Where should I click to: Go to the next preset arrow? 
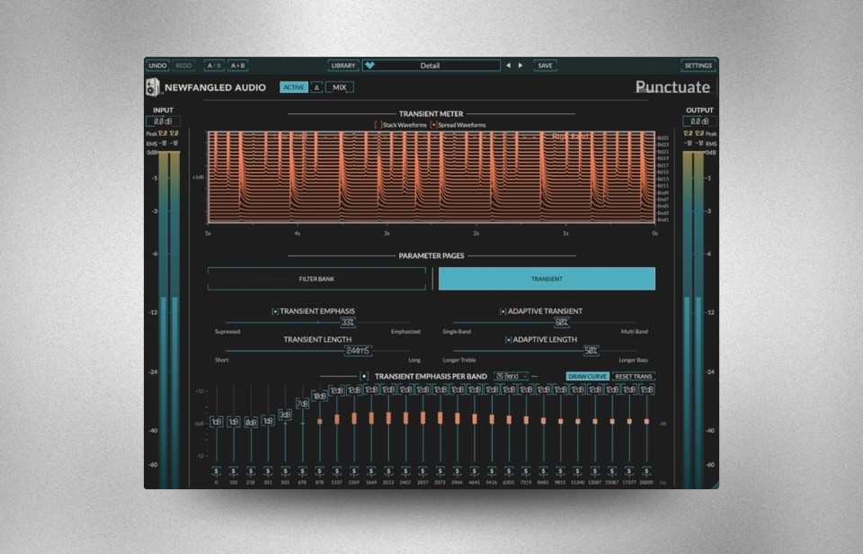(520, 66)
